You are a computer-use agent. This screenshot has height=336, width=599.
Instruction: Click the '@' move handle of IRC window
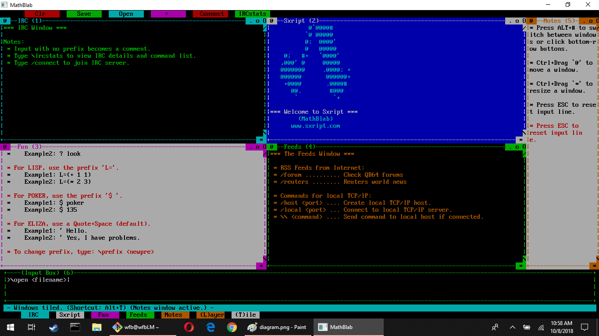pyautogui.click(x=5, y=21)
